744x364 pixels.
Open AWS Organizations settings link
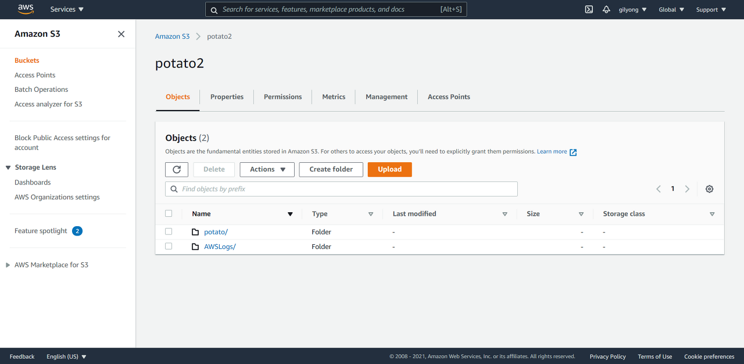click(x=57, y=197)
